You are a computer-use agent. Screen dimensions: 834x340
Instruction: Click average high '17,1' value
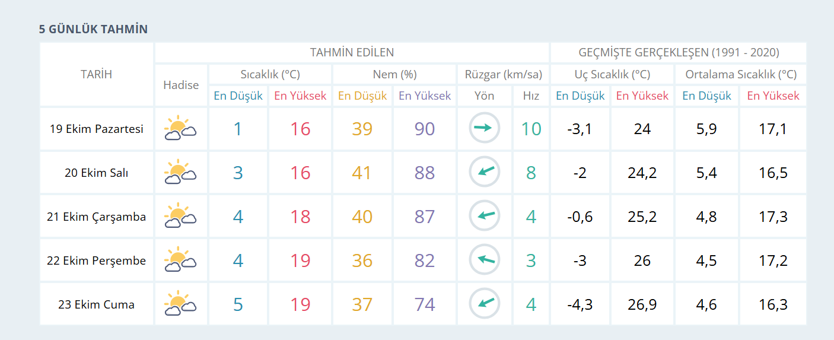click(773, 129)
